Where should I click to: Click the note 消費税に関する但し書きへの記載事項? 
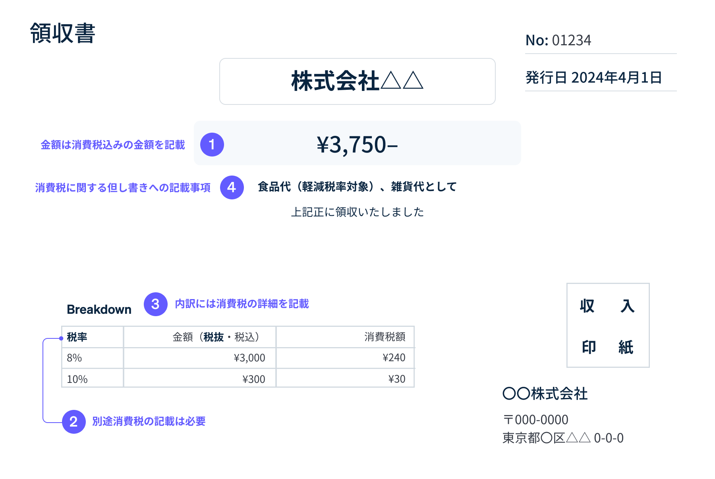(123, 187)
